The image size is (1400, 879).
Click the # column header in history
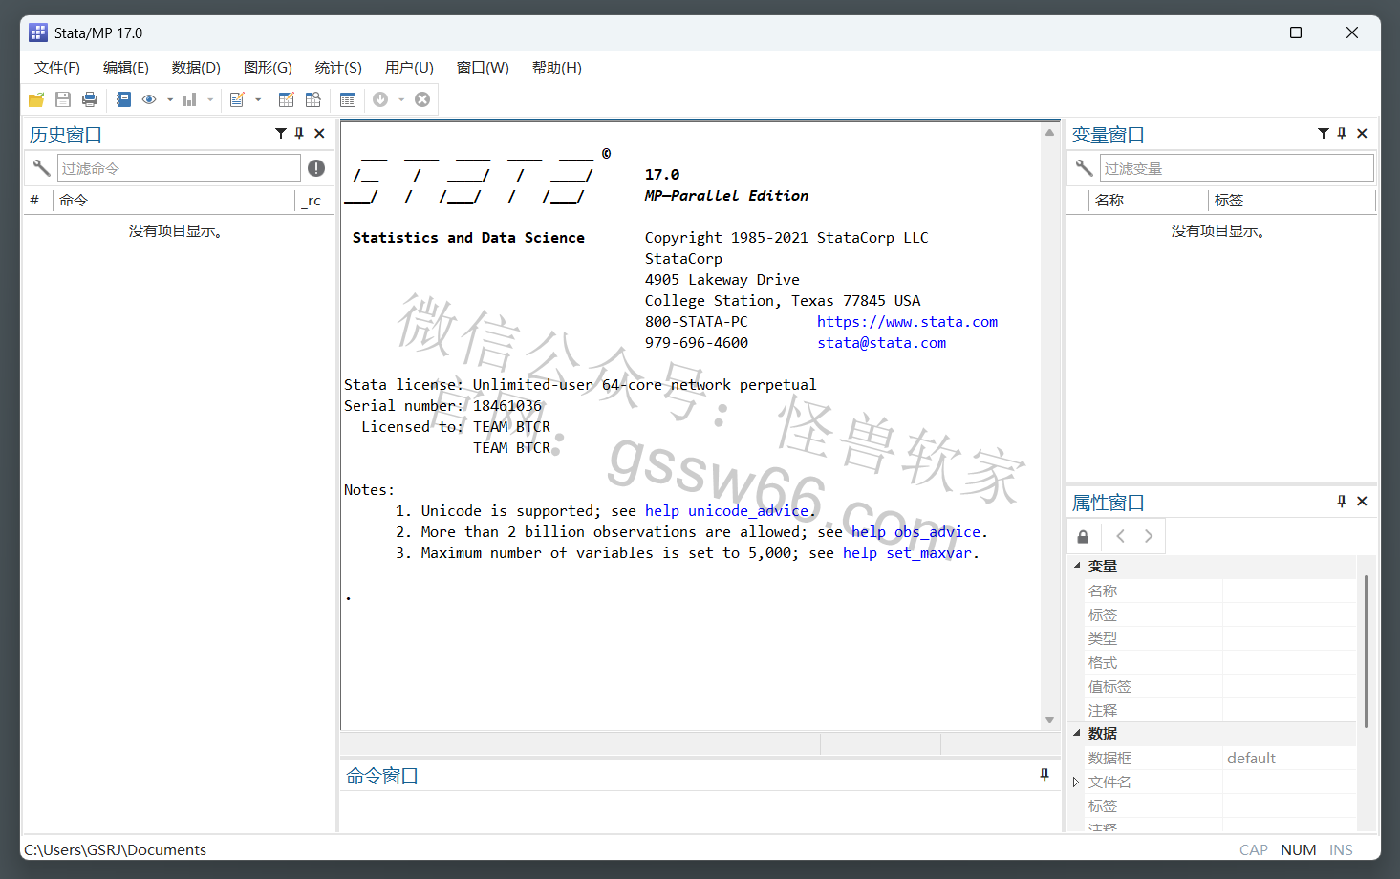tap(34, 201)
